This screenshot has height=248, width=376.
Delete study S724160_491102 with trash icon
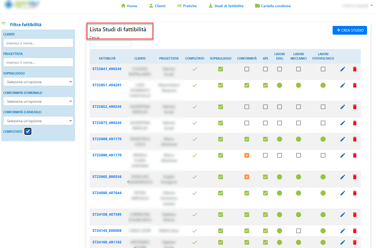point(355,242)
